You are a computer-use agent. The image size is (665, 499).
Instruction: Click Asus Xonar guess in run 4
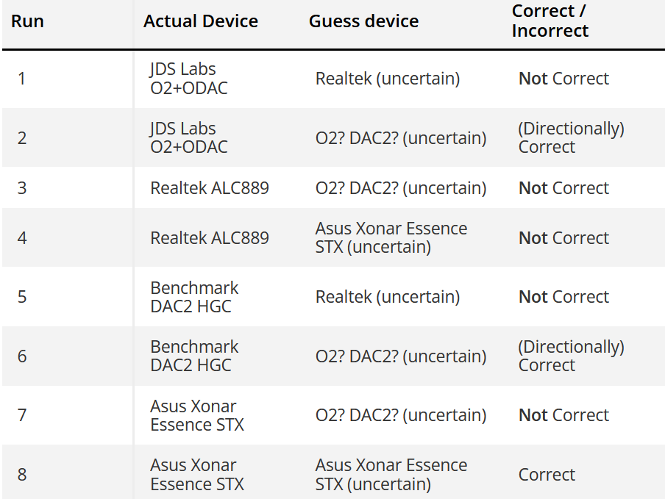coord(391,237)
